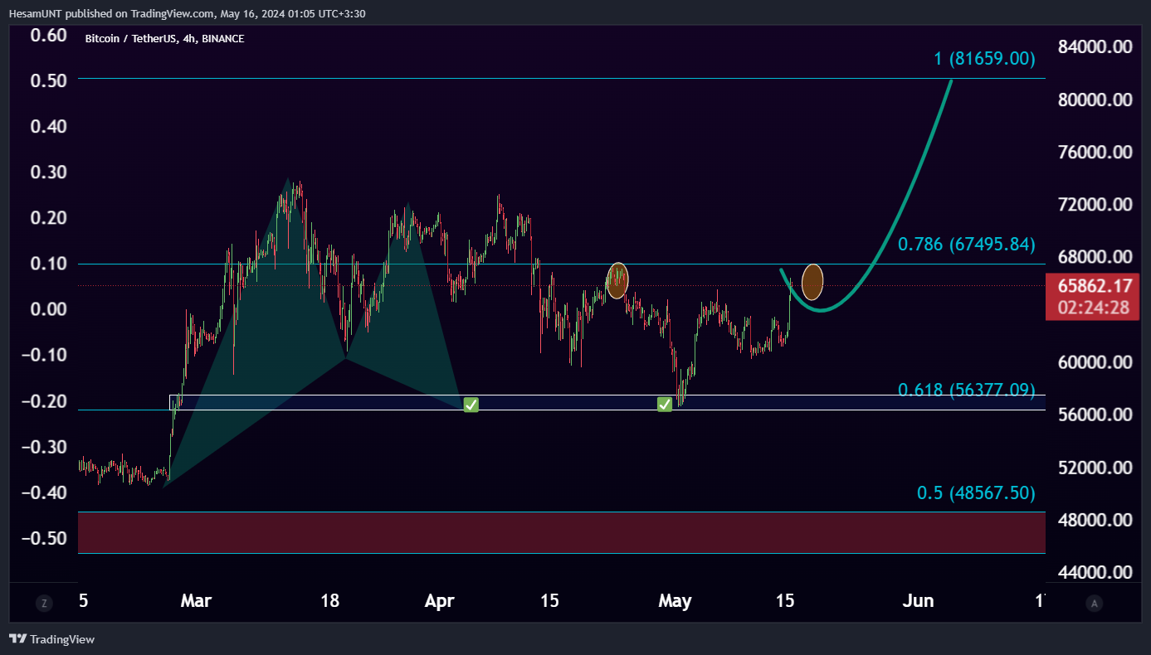Click the 84000.00 price axis label
The height and width of the screenshot is (655, 1151).
tap(1095, 47)
